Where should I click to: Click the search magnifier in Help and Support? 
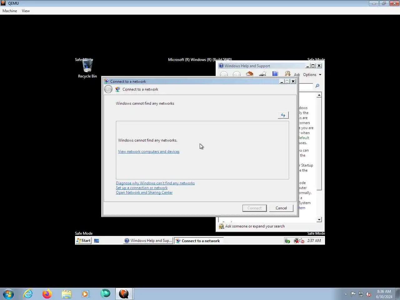click(317, 86)
